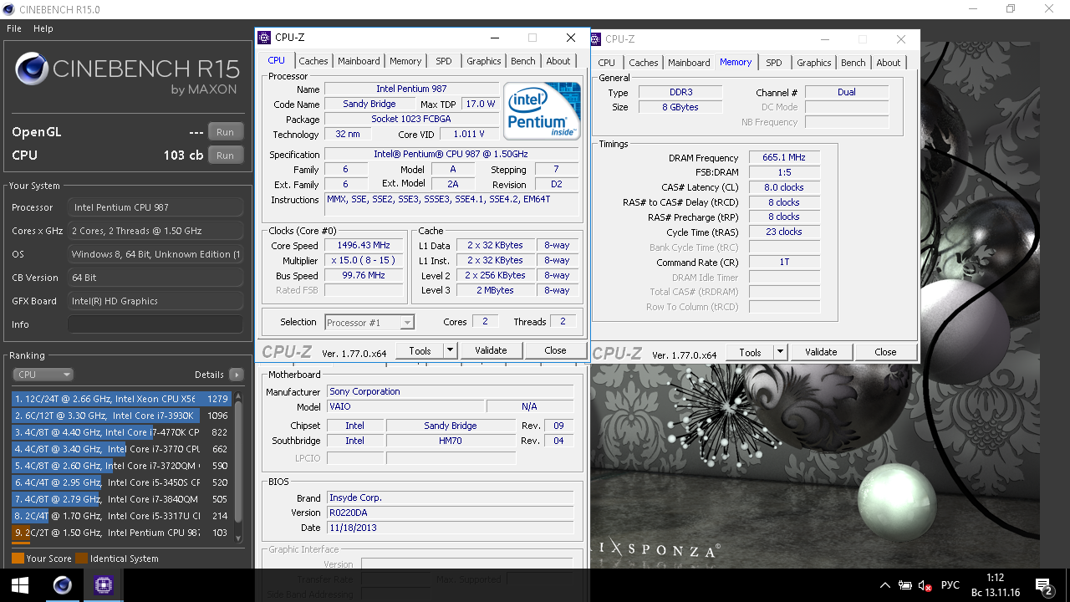
Task: Select ranking row Core i7-3770 662
Action: [121, 449]
